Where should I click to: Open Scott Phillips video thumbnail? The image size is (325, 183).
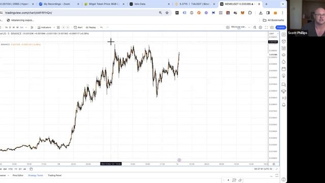click(x=306, y=18)
